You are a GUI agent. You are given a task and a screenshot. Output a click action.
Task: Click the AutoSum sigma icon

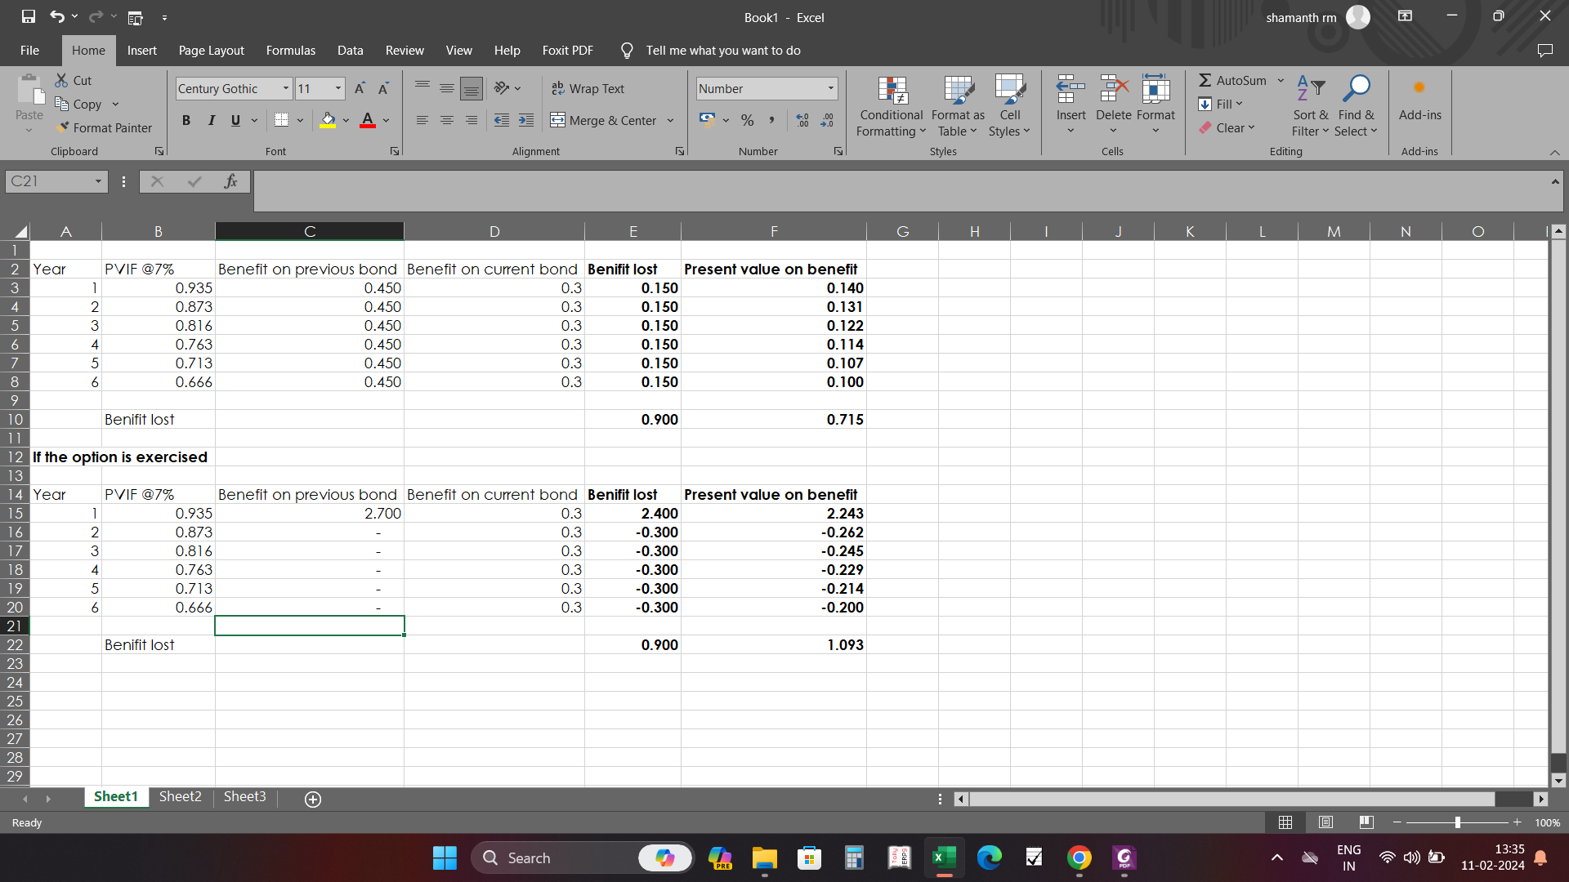pyautogui.click(x=1205, y=81)
